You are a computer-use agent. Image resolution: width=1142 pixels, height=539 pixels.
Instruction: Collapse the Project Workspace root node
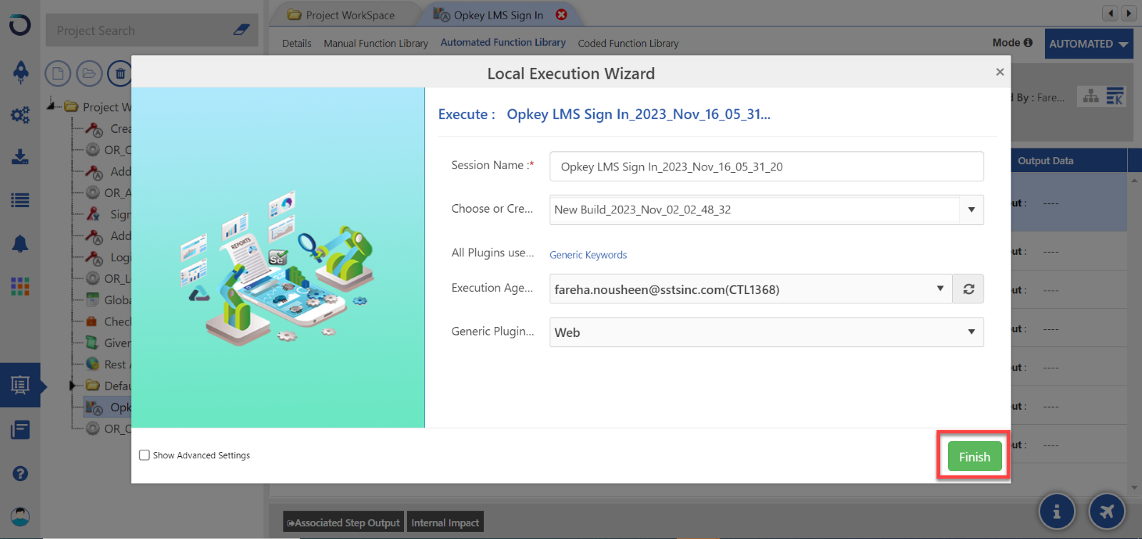coord(51,106)
